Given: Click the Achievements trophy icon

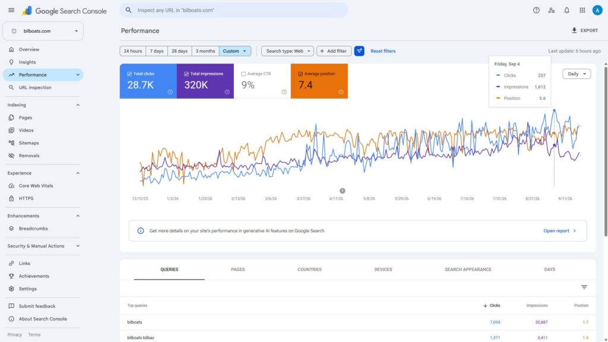Looking at the screenshot, I should [11, 276].
